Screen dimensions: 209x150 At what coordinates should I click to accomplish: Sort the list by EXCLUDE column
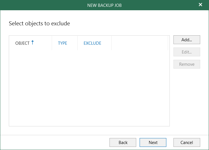[x=92, y=43]
